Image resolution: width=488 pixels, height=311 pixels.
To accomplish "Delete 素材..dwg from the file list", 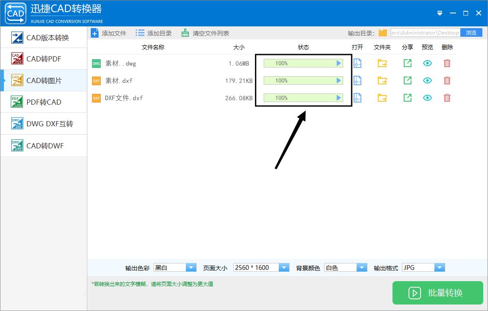I will (x=447, y=63).
